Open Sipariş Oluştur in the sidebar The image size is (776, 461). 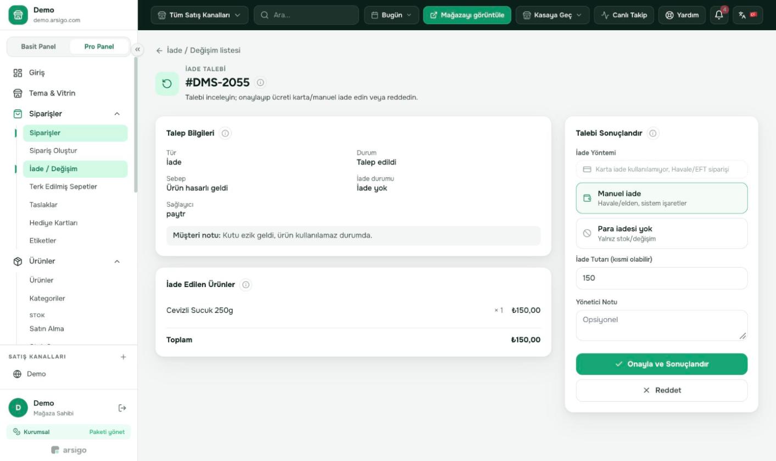[53, 150]
